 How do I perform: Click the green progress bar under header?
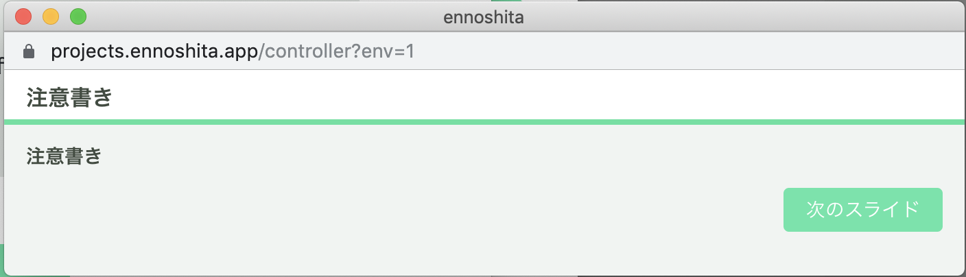click(483, 122)
